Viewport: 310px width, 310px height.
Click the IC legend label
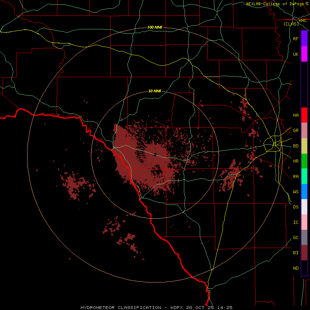click(x=296, y=223)
